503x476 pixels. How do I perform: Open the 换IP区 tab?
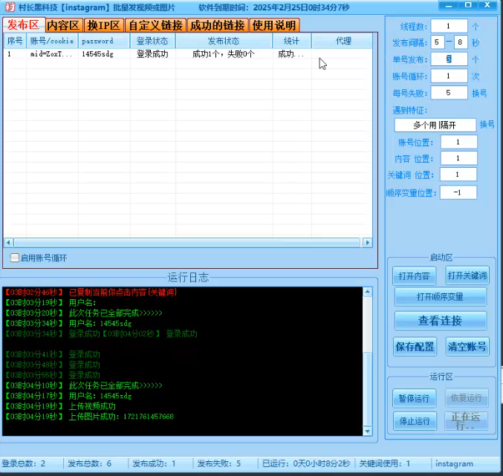tap(103, 25)
